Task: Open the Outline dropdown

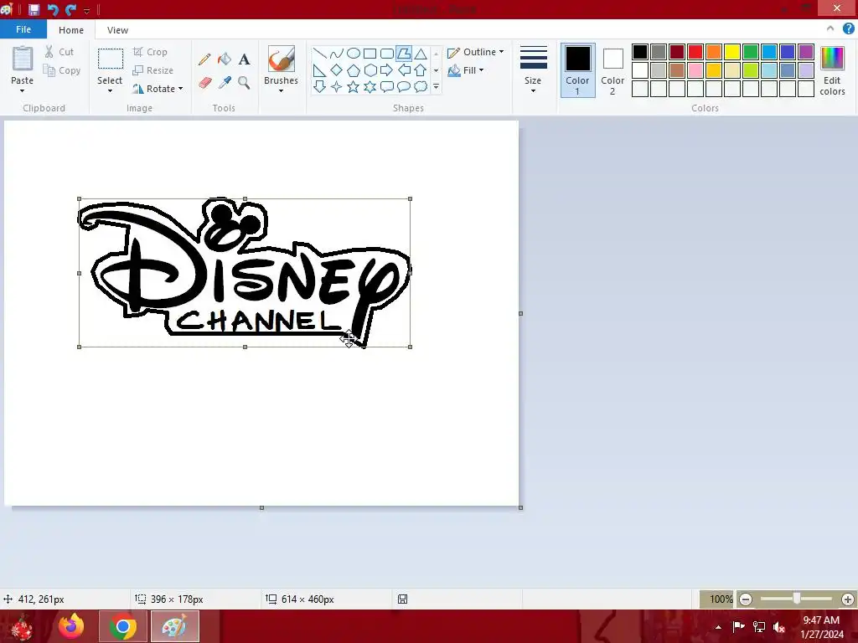Action: tap(476, 52)
